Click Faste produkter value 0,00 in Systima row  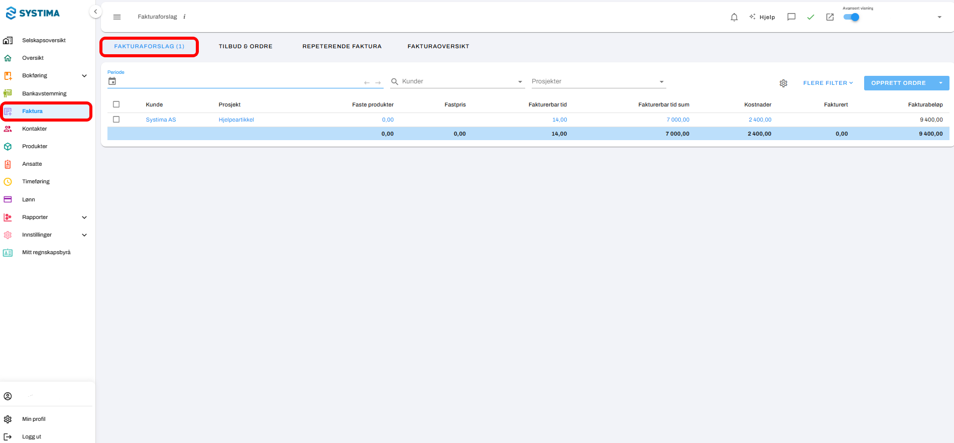tap(388, 120)
